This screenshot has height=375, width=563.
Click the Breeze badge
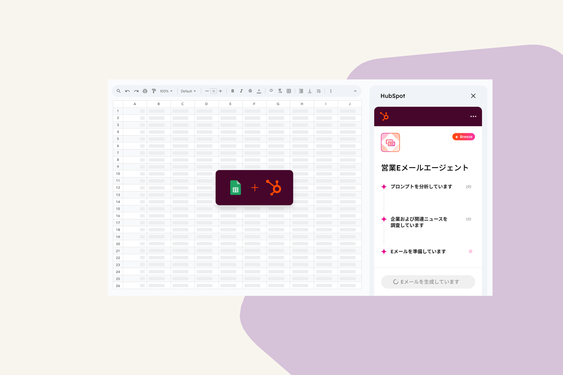[x=463, y=137]
